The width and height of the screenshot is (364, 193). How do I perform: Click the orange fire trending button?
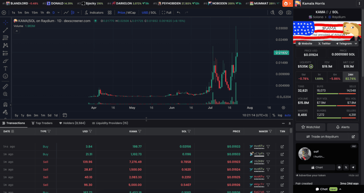click(x=288, y=4)
